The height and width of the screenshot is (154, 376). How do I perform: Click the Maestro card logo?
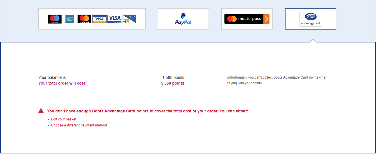point(55,19)
